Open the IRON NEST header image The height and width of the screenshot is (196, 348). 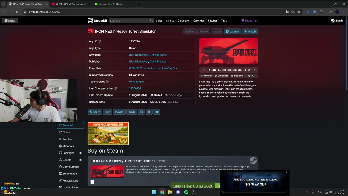click(x=228, y=51)
